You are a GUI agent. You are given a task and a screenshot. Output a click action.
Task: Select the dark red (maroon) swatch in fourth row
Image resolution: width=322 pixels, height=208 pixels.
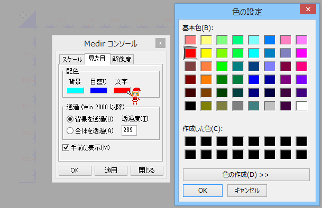click(x=190, y=80)
